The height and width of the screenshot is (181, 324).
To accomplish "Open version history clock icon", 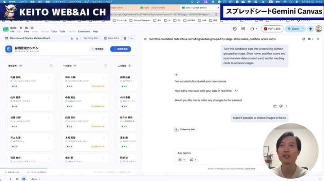I will coord(234,29).
